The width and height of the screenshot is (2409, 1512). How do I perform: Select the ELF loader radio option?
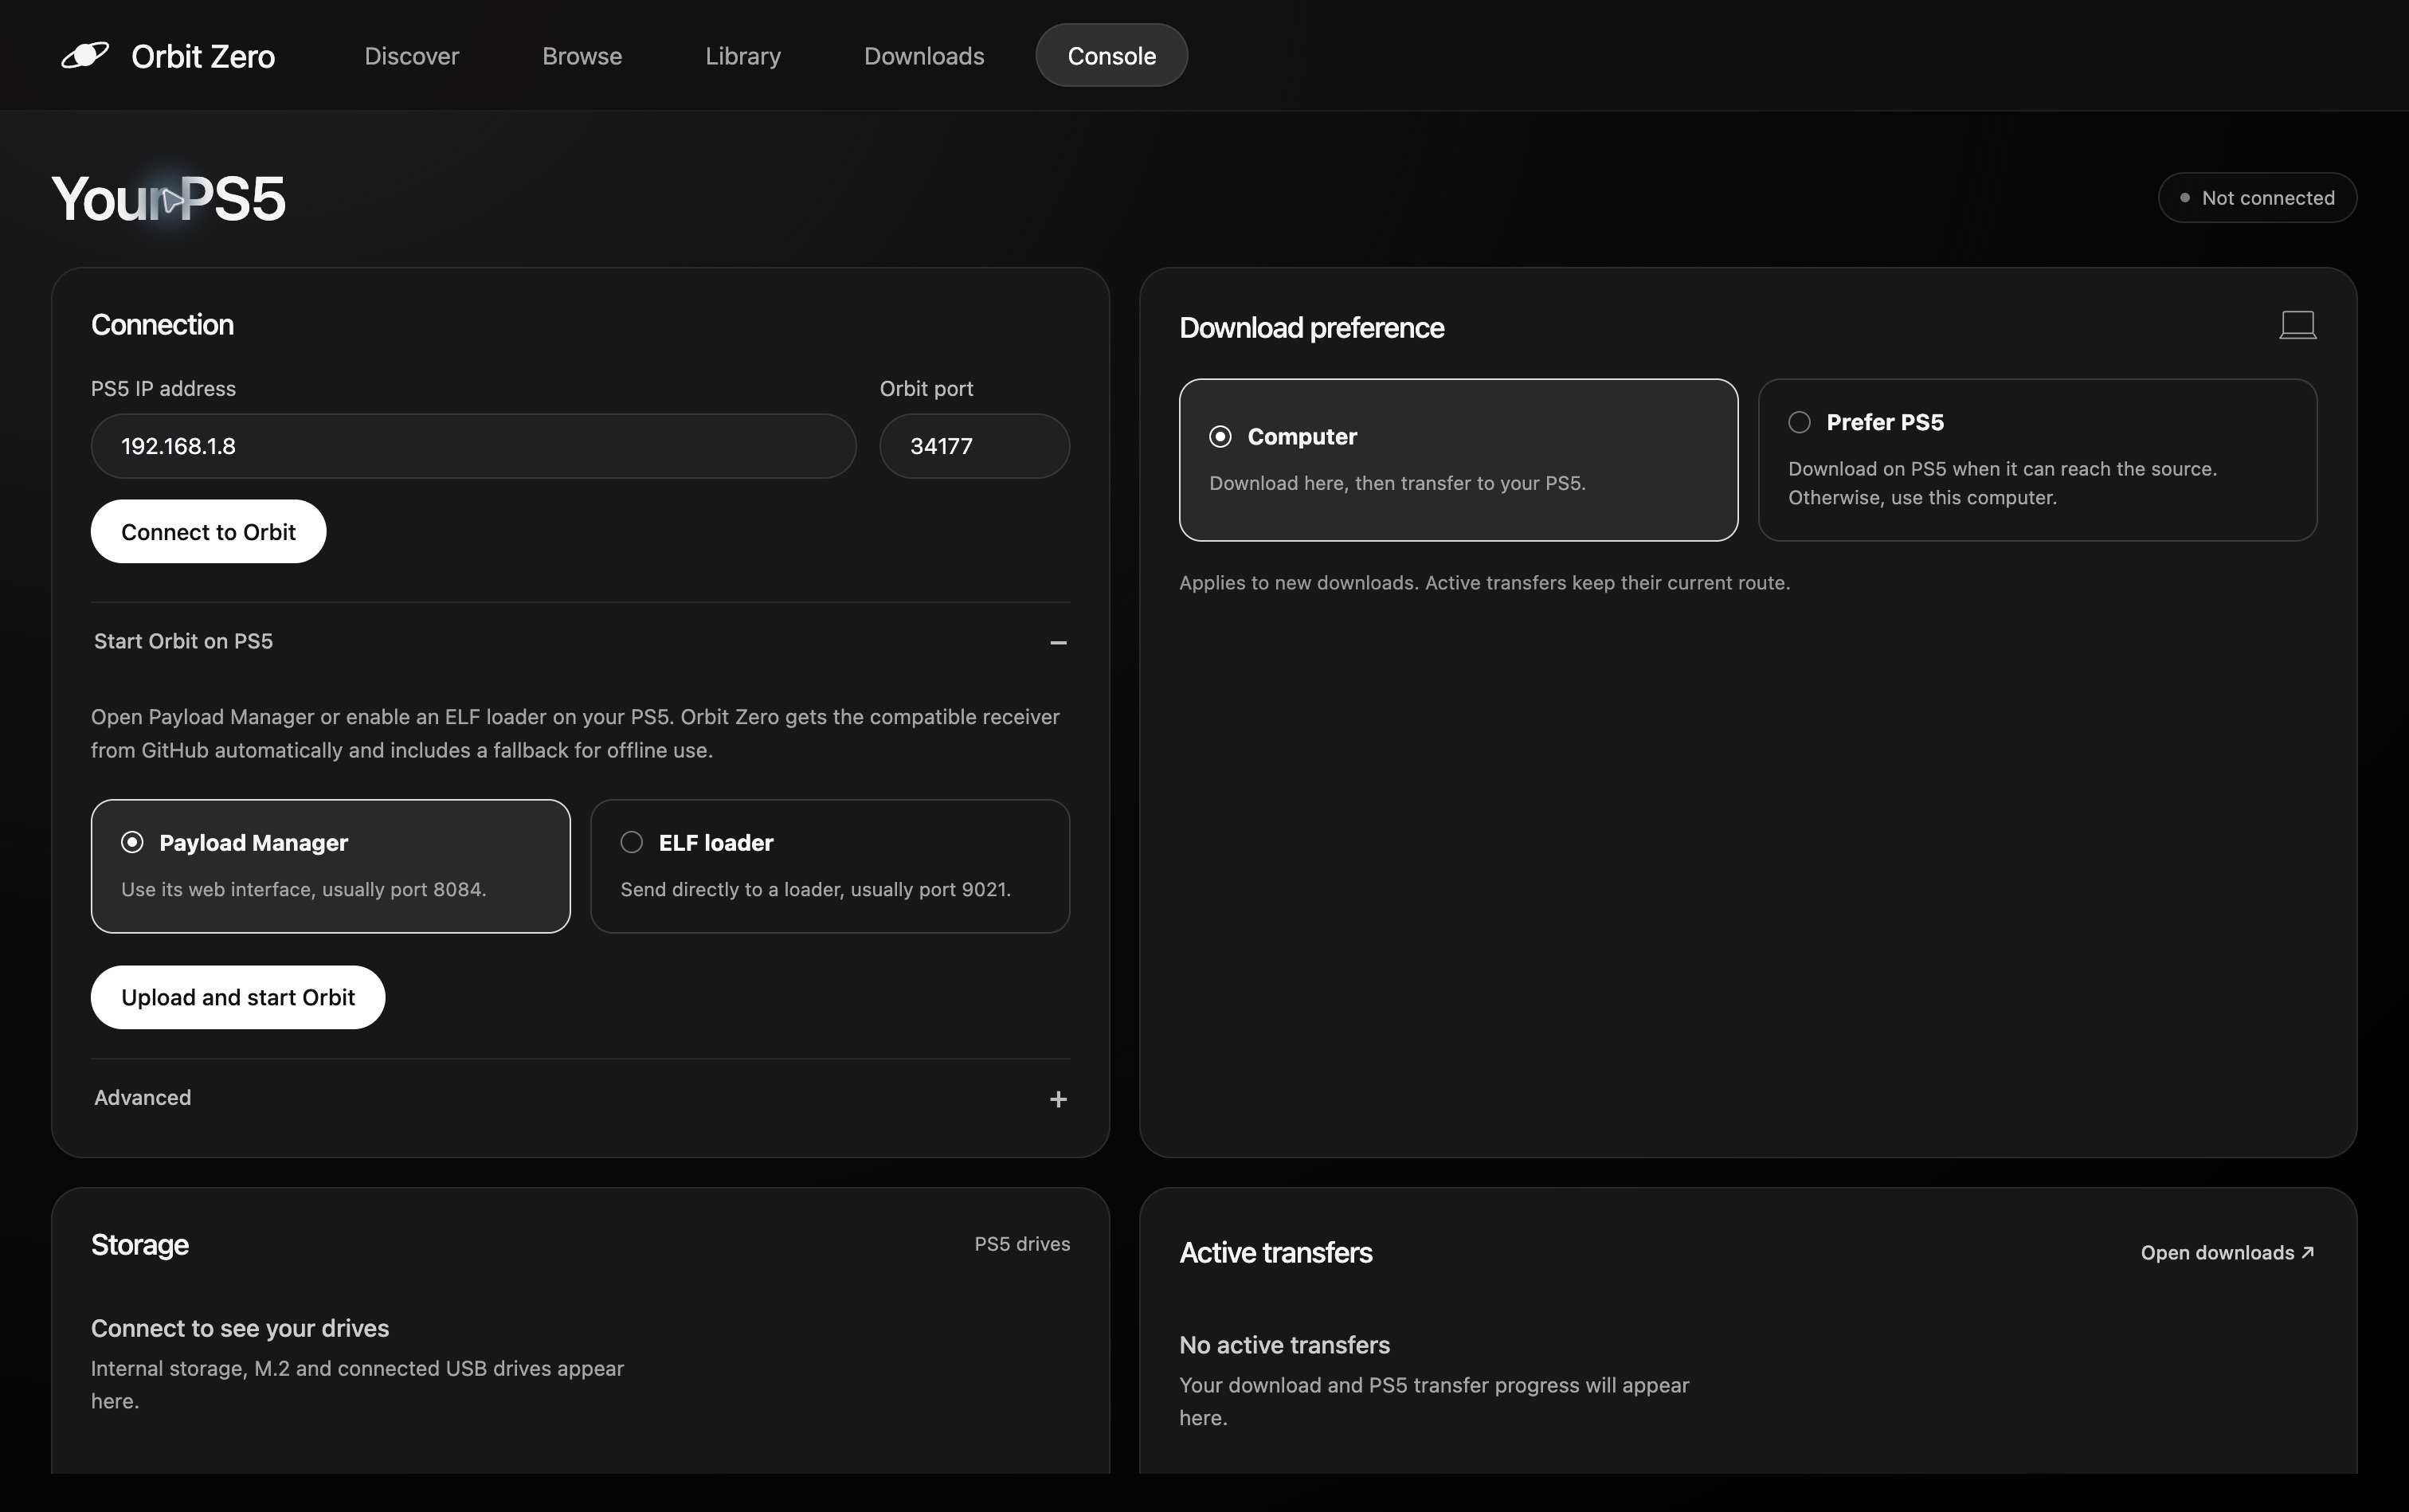[x=830, y=866]
